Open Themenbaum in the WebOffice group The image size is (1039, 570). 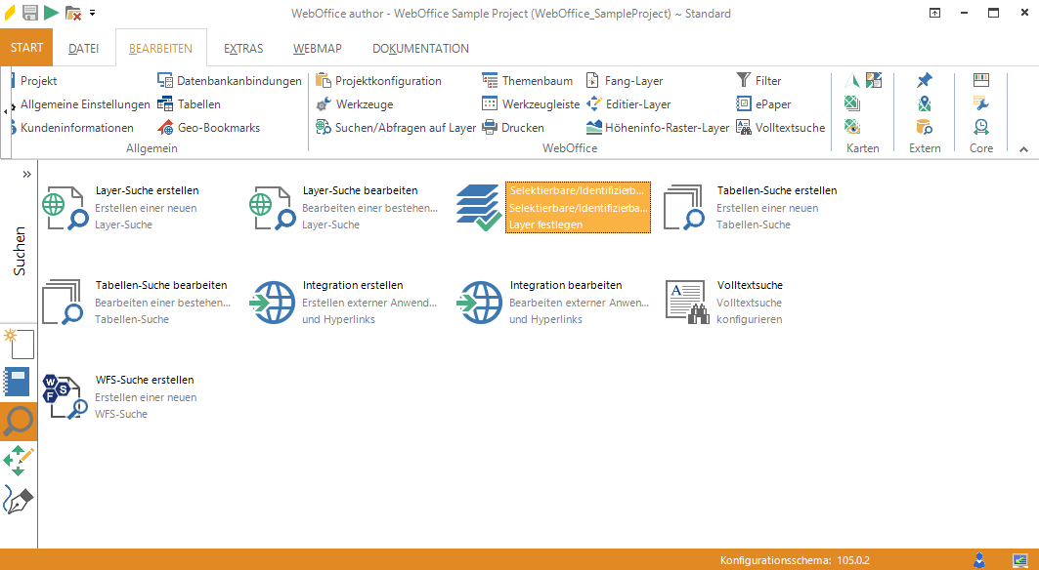pyautogui.click(x=528, y=81)
